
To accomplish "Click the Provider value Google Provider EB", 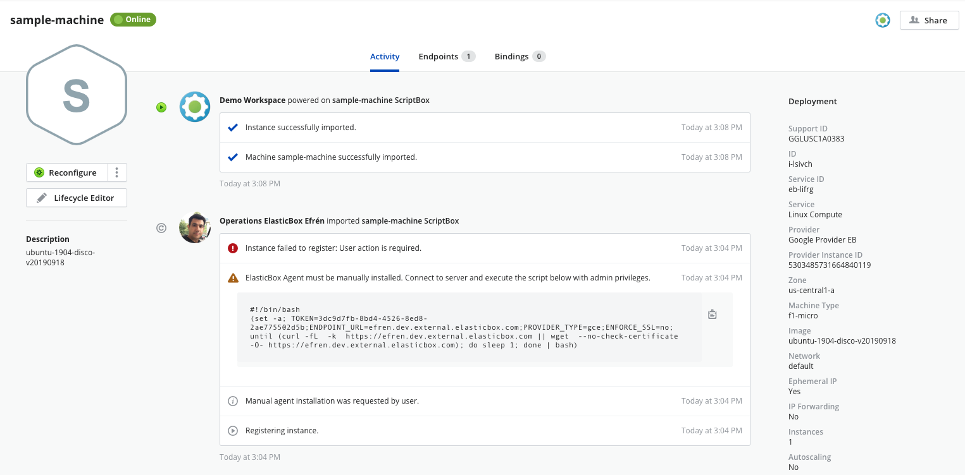I will pos(822,240).
